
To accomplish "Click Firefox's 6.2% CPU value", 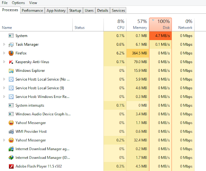I will pyautogui.click(x=120, y=53).
